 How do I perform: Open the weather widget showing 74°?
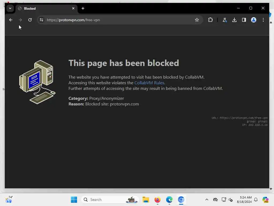pos(9,200)
